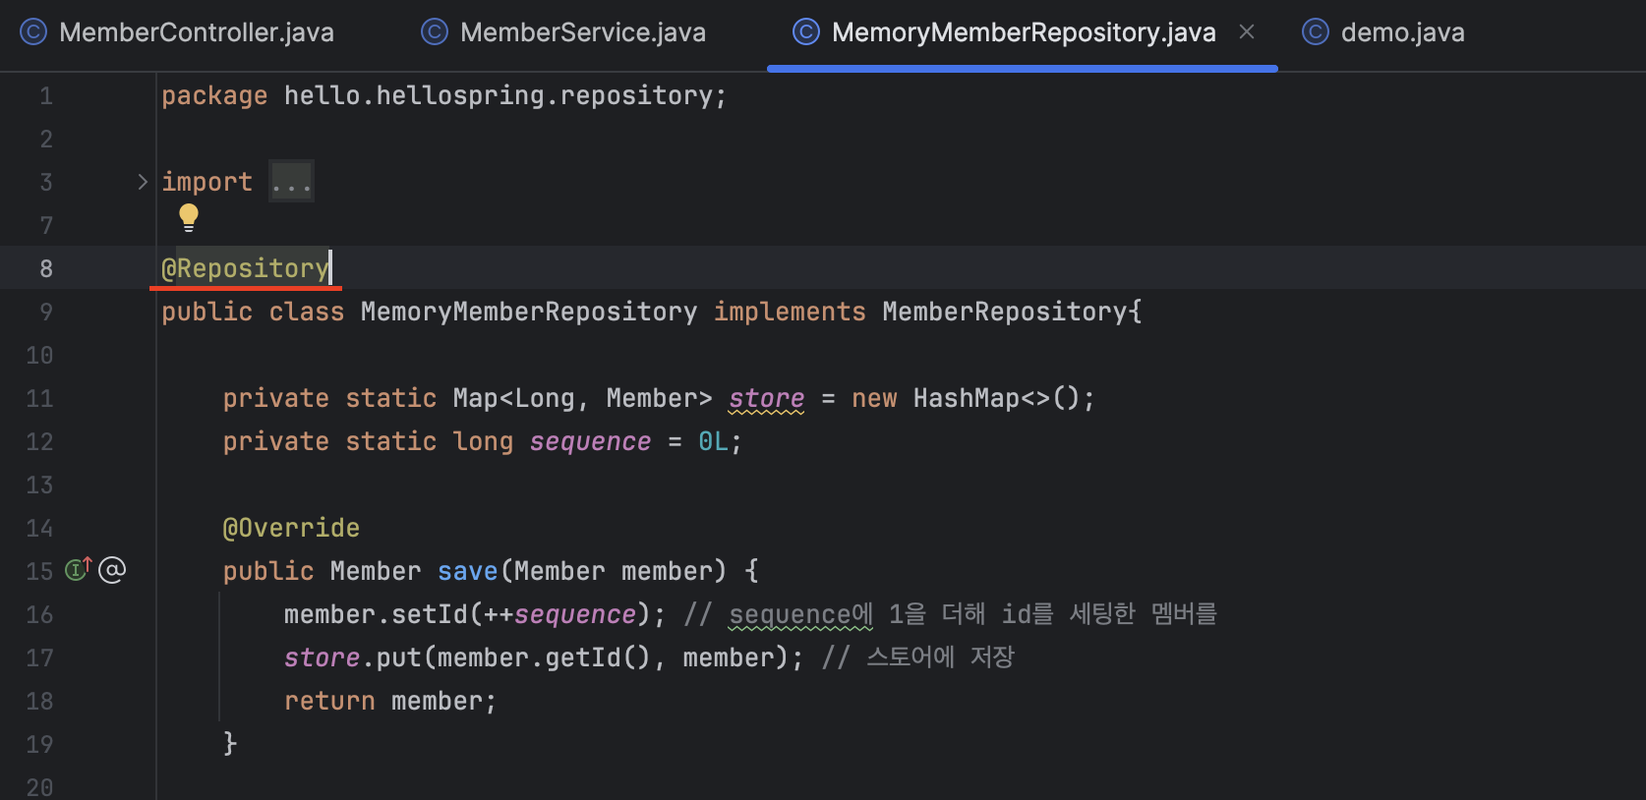Click line number 8 in the gutter
The width and height of the screenshot is (1646, 800).
[46, 268]
